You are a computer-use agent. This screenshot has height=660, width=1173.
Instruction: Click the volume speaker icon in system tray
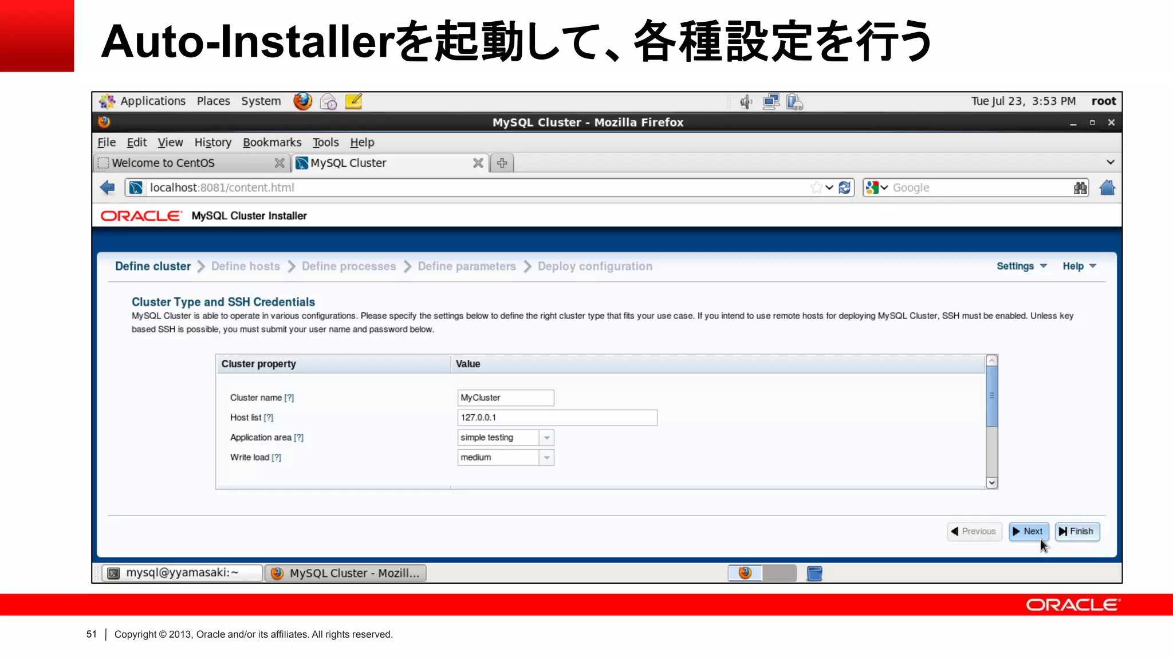pyautogui.click(x=746, y=102)
